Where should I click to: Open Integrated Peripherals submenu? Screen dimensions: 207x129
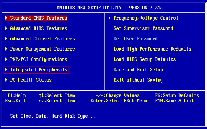[x=39, y=70]
